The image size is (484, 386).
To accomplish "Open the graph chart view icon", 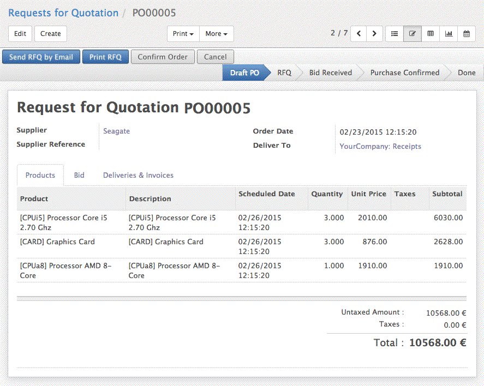I will (x=449, y=34).
